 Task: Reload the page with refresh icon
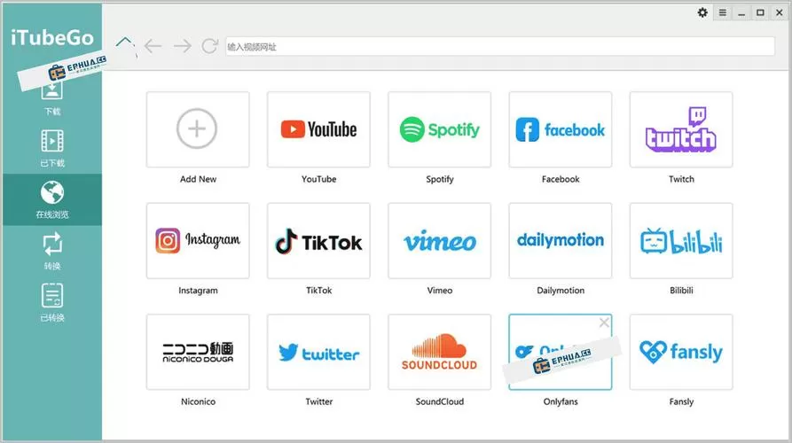pos(209,46)
